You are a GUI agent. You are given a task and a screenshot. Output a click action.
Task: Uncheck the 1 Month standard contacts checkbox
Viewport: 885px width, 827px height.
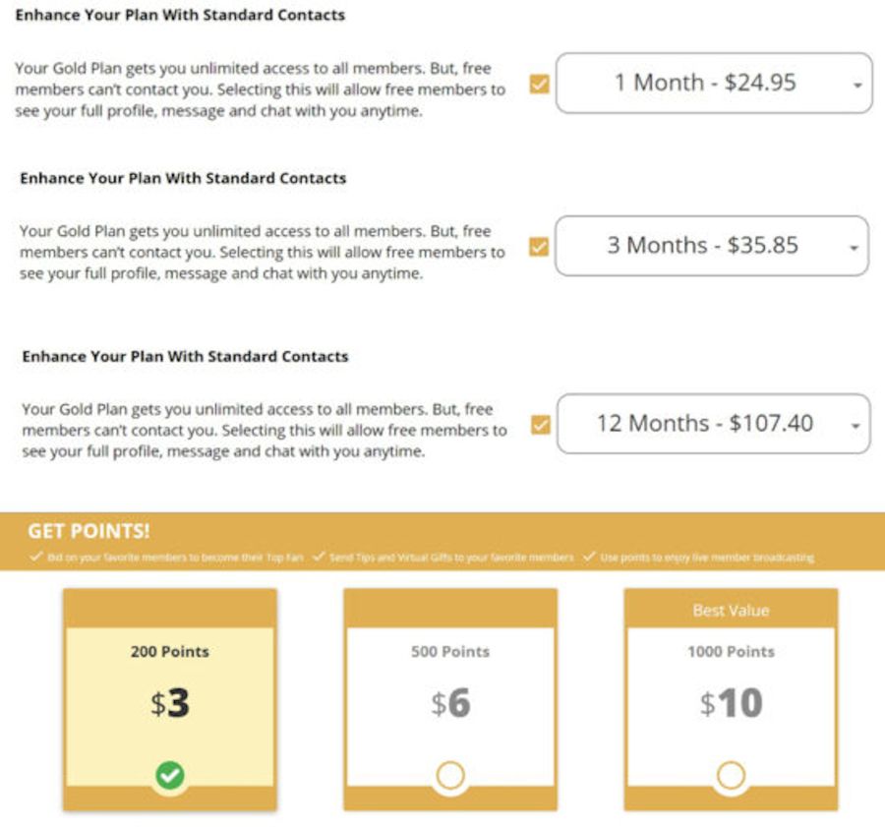[540, 85]
